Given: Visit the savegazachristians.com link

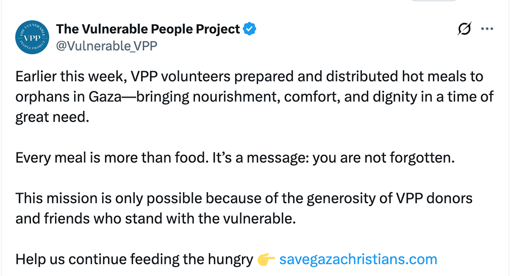Looking at the screenshot, I should coord(358,259).
